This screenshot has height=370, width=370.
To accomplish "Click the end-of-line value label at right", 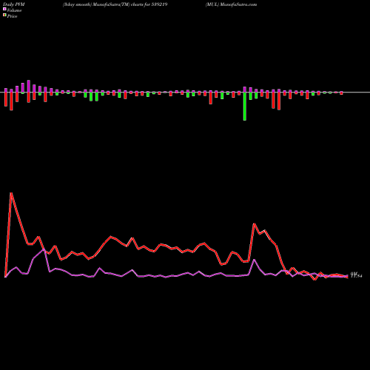I will pos(356,275).
